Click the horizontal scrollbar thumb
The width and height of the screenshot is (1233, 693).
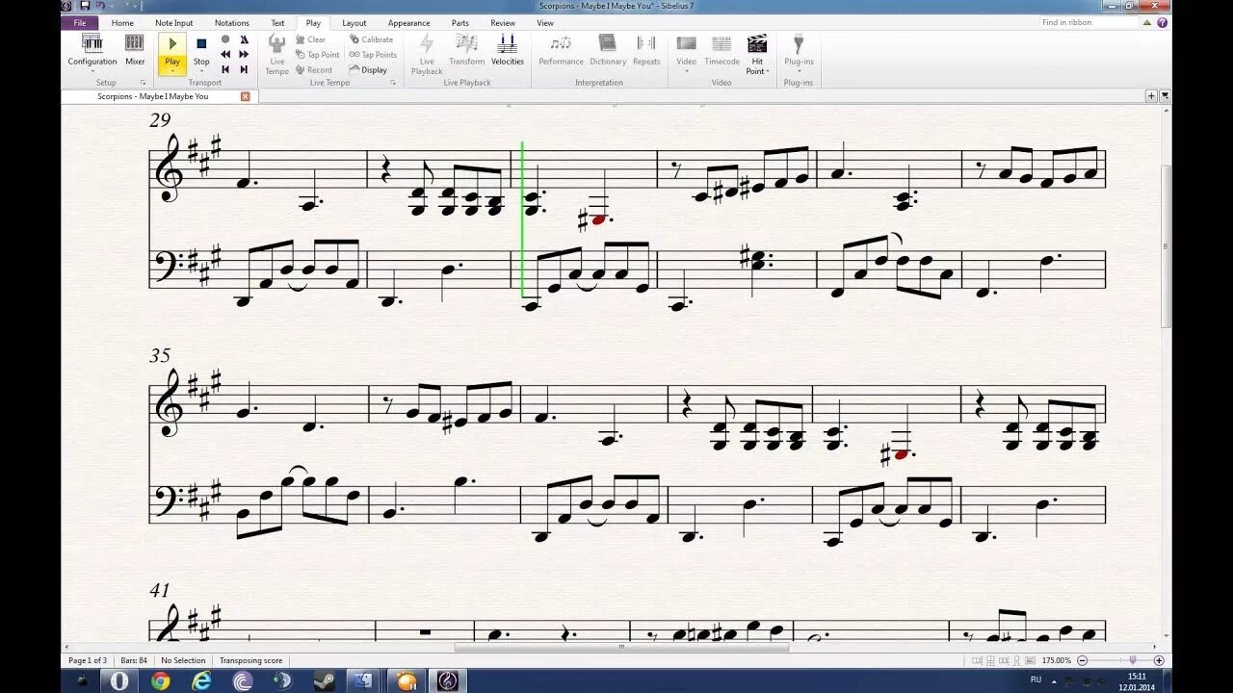click(x=621, y=648)
